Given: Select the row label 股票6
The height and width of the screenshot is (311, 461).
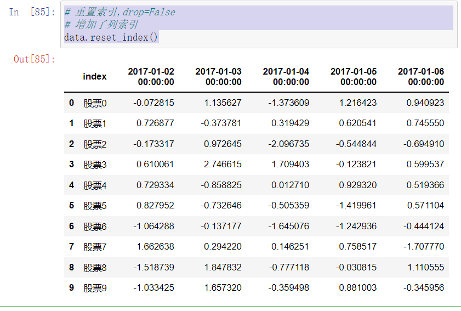Looking at the screenshot, I should coord(95,227).
